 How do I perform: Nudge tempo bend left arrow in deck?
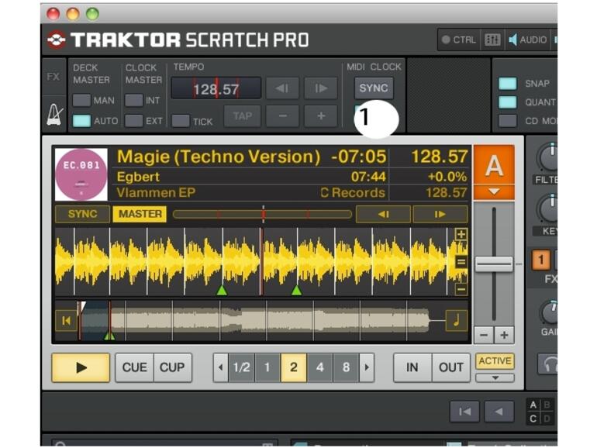click(383, 215)
